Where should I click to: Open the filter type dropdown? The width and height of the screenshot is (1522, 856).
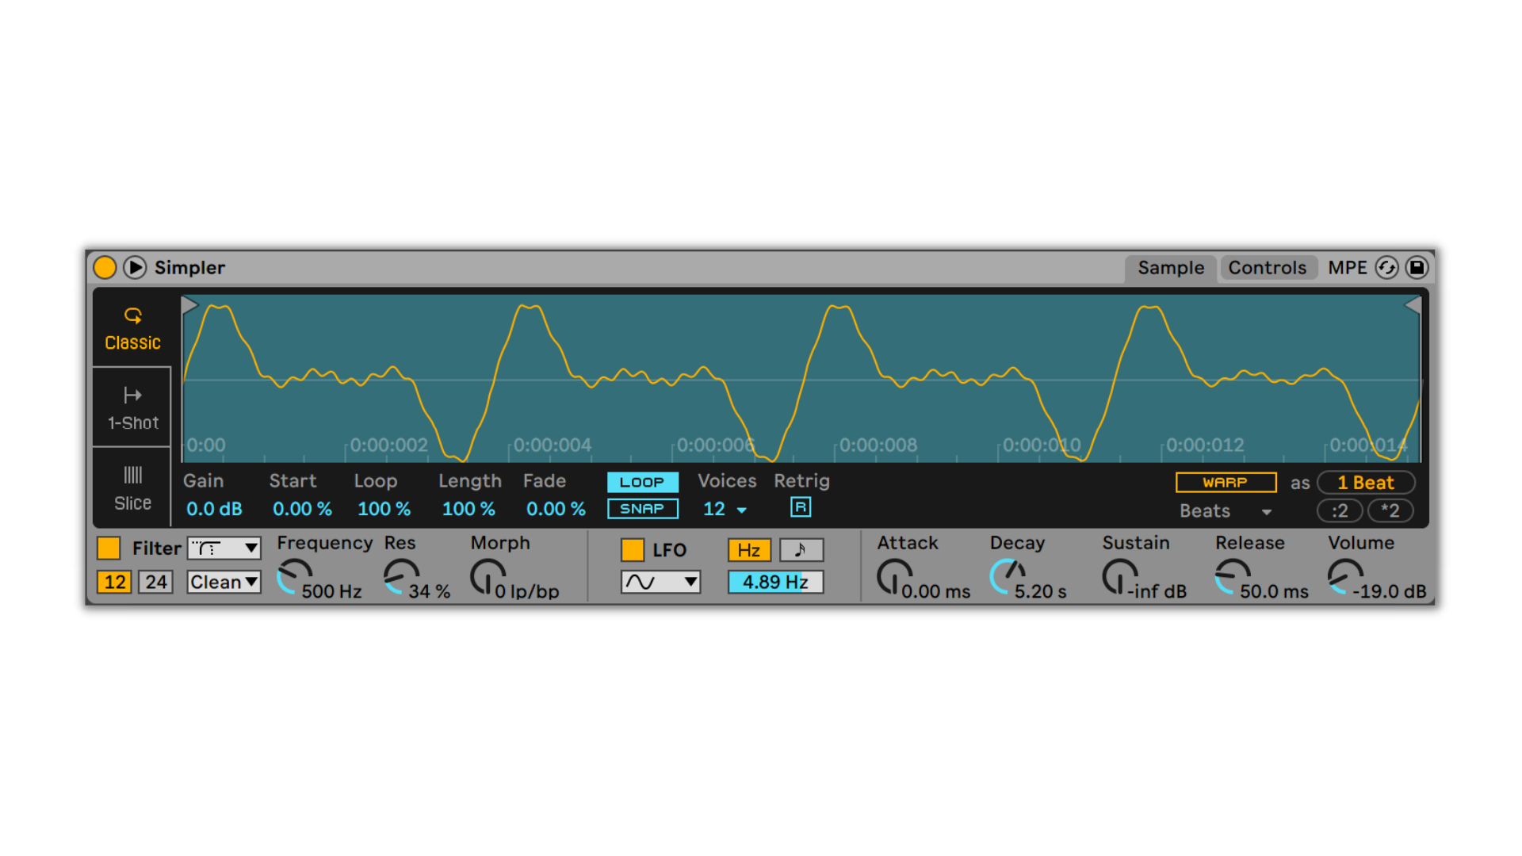[224, 548]
